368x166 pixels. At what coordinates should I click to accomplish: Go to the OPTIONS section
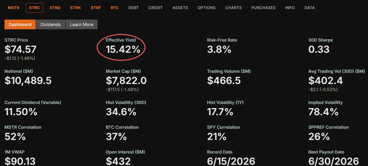point(206,8)
